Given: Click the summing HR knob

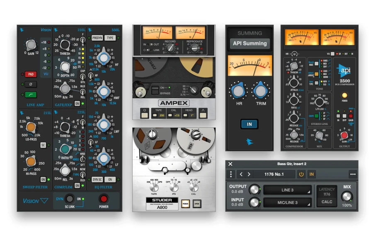Looking at the screenshot, I should click(x=238, y=91).
